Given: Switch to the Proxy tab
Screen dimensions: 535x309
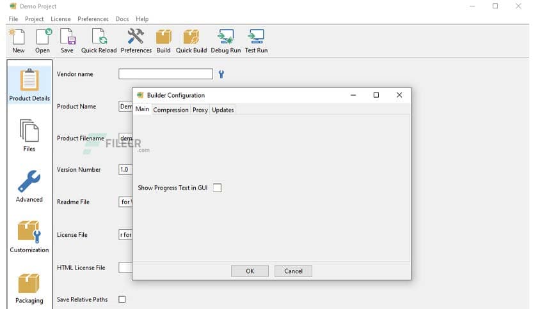Looking at the screenshot, I should (200, 110).
